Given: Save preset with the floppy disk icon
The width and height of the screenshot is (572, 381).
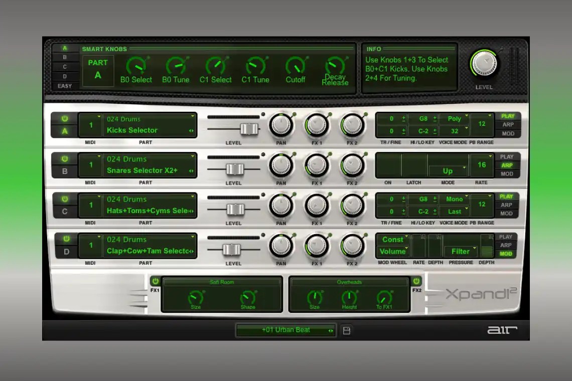Looking at the screenshot, I should (x=347, y=331).
